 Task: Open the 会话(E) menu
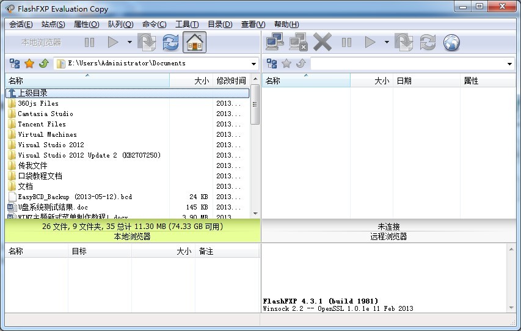(x=21, y=24)
